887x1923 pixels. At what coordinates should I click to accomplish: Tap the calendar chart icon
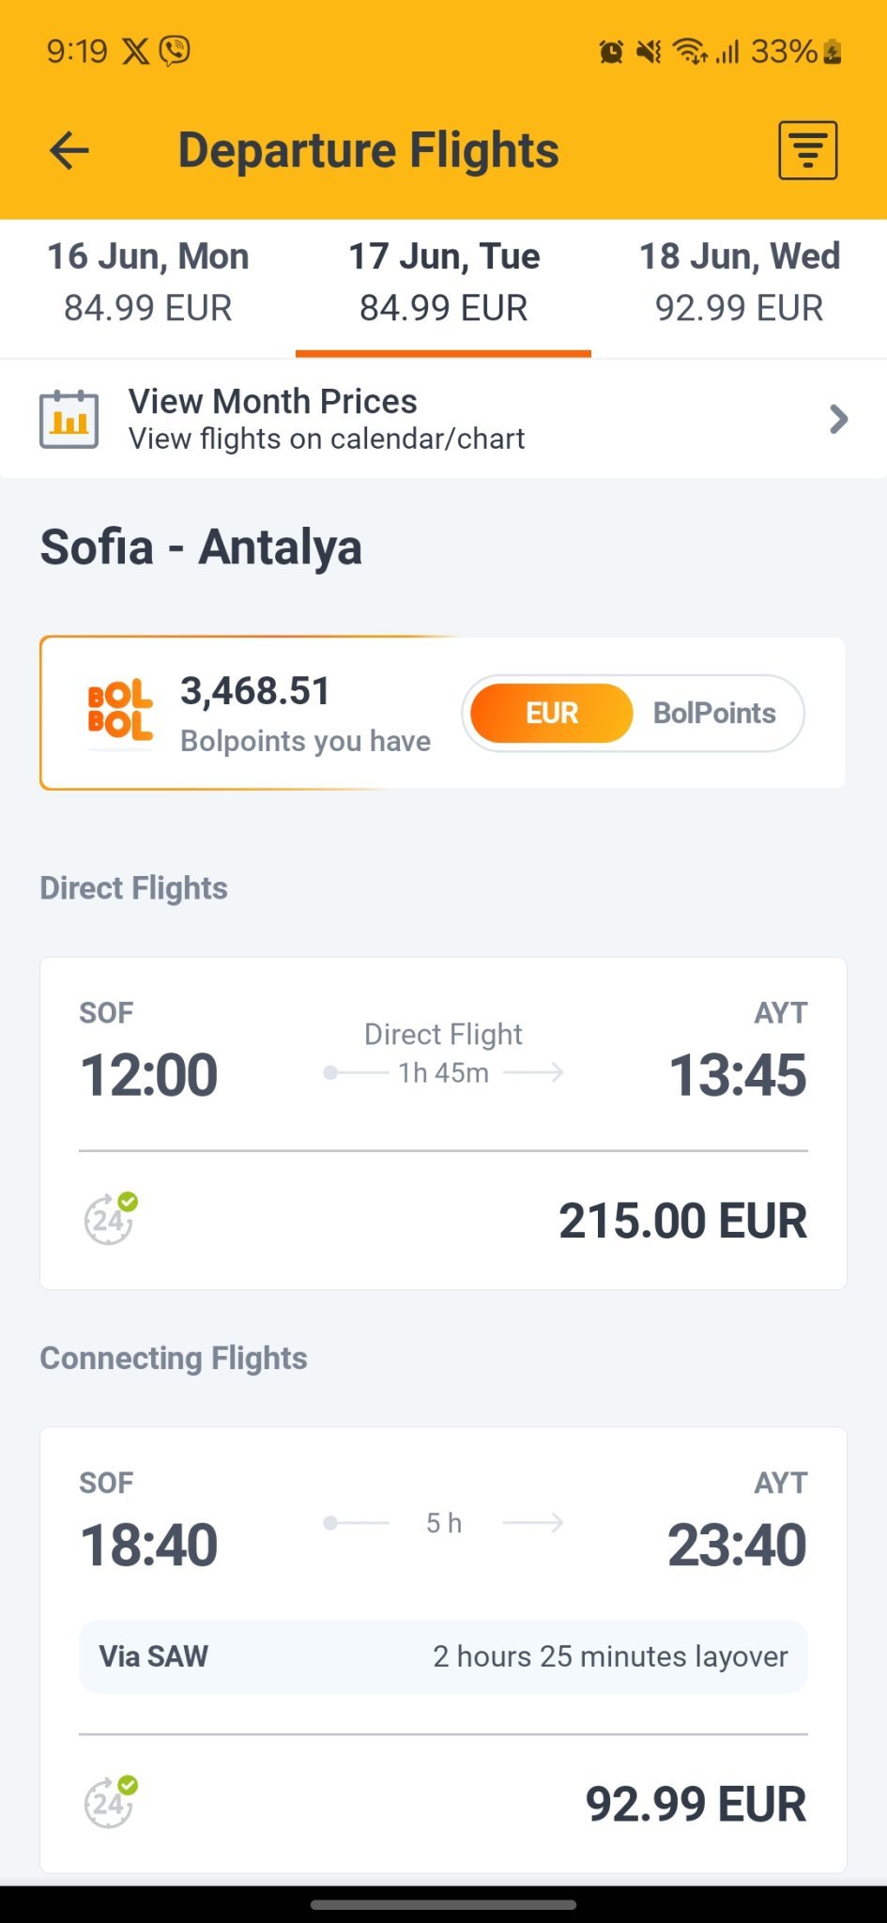[69, 419]
